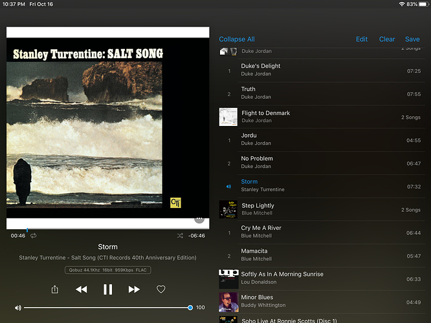The width and height of the screenshot is (431, 323).
Task: Collapse the Flight to Denmark album group
Action: coord(322,117)
